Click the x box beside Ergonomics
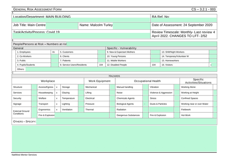This screenshot has height=164, width=232. (57, 110)
